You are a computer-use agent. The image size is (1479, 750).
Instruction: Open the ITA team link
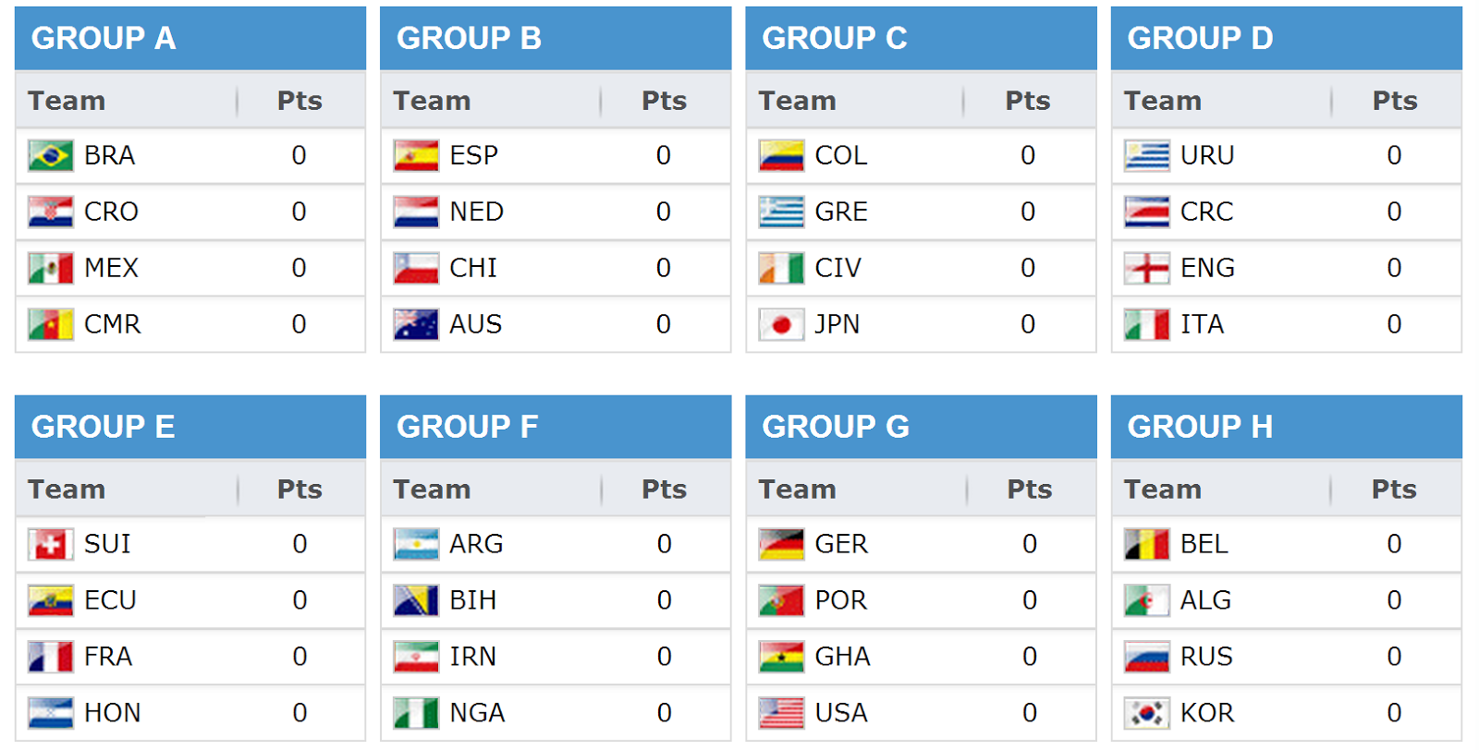point(1202,324)
